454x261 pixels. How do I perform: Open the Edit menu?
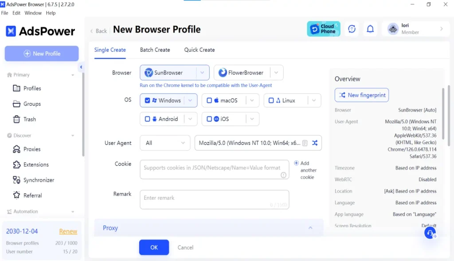pyautogui.click(x=16, y=13)
